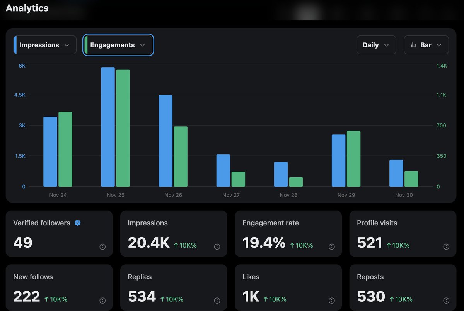
Task: Click the Nov 26 blue impressions bar
Action: (165, 141)
